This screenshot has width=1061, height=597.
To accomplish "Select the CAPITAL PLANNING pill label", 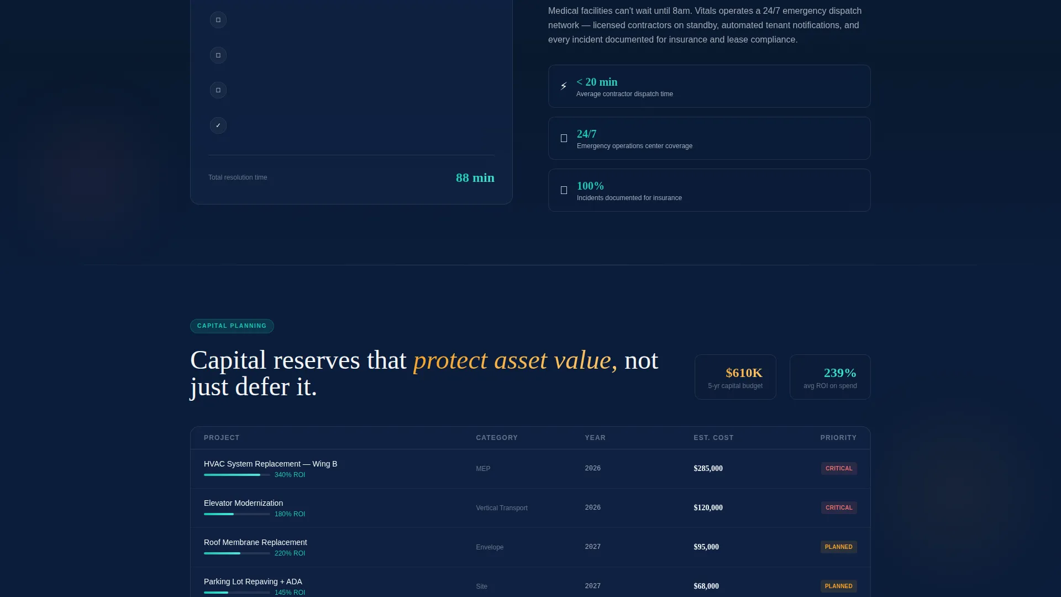I will (232, 326).
